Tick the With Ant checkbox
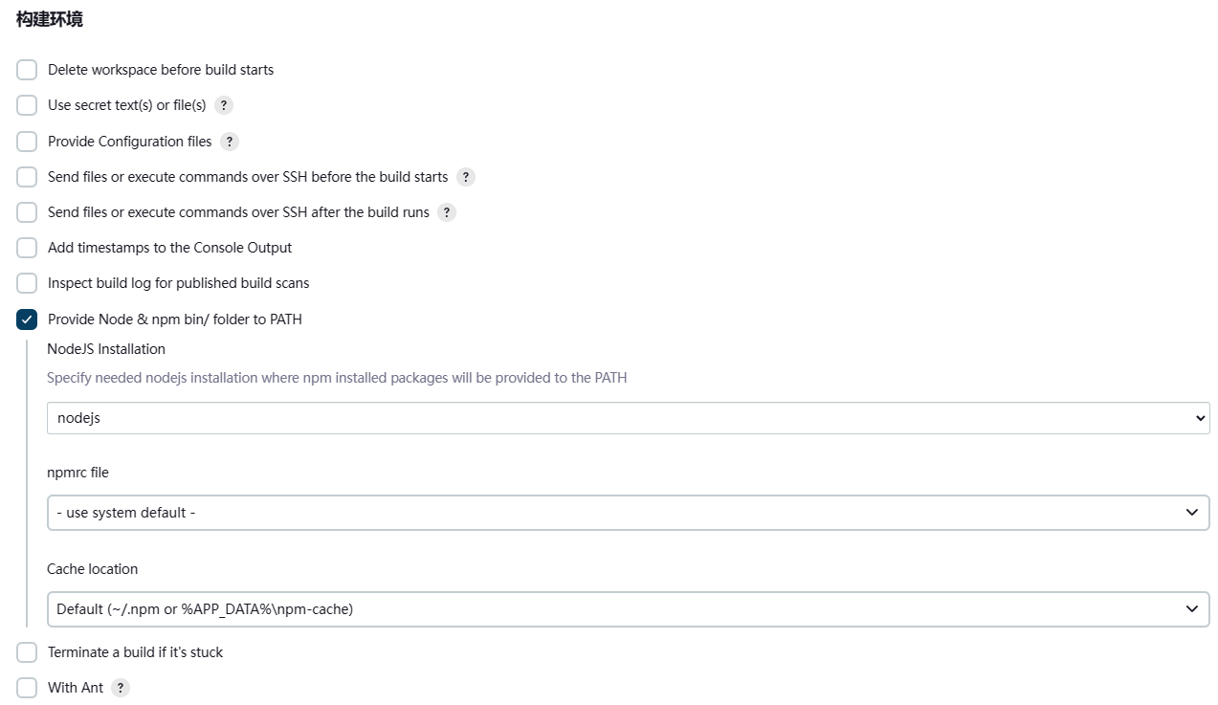The image size is (1218, 705). (x=27, y=688)
